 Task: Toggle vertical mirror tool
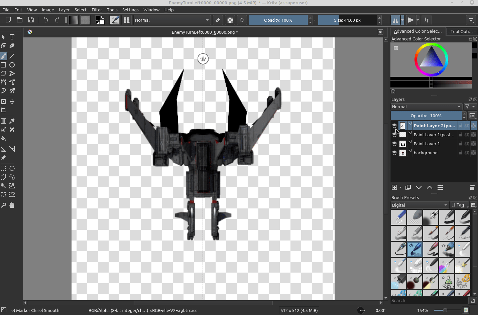(x=410, y=20)
